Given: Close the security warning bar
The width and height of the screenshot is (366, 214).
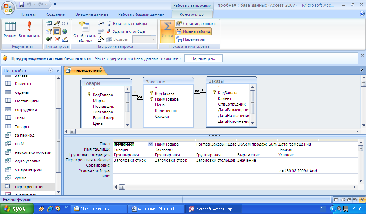Looking at the screenshot, I should [362, 56].
